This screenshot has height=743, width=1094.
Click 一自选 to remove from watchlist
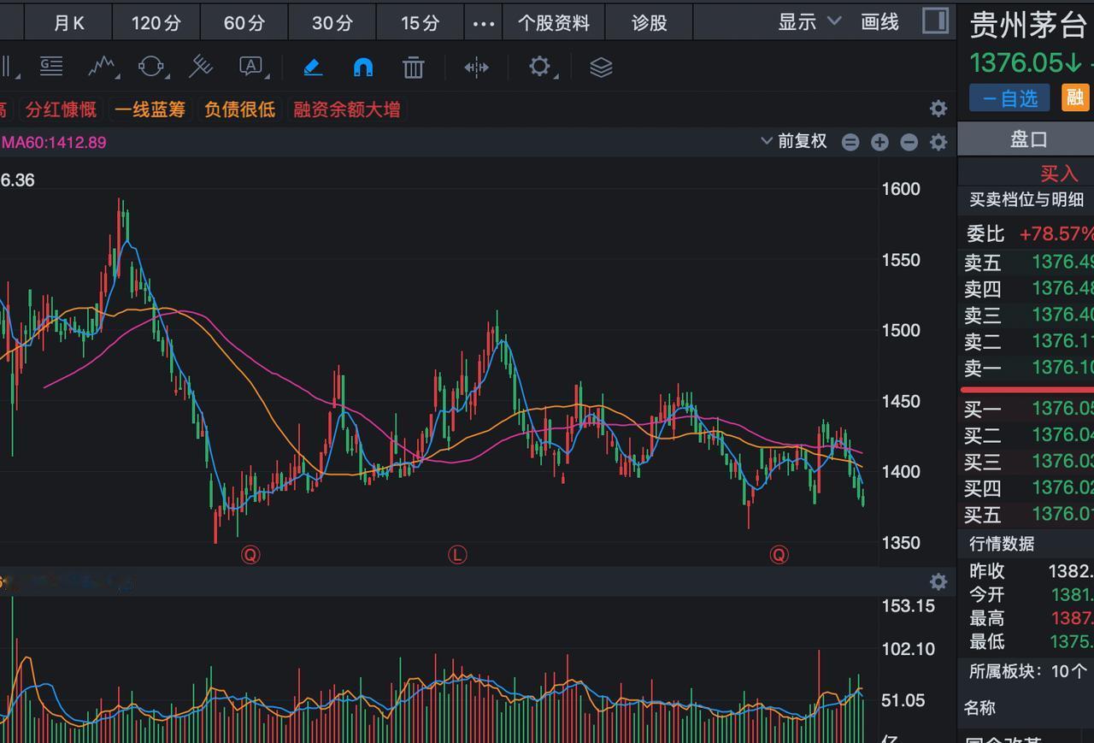[x=1009, y=97]
